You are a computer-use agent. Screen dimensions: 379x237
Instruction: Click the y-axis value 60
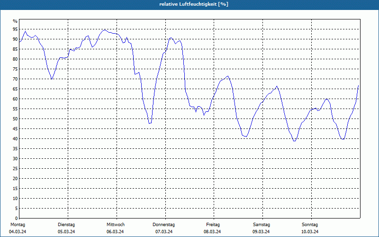[15, 99]
